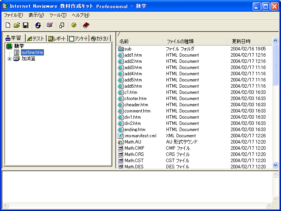Viewport: 281px width, 211px height.
Task: Select imsmanifest.xml in the file list
Action: 140,136
